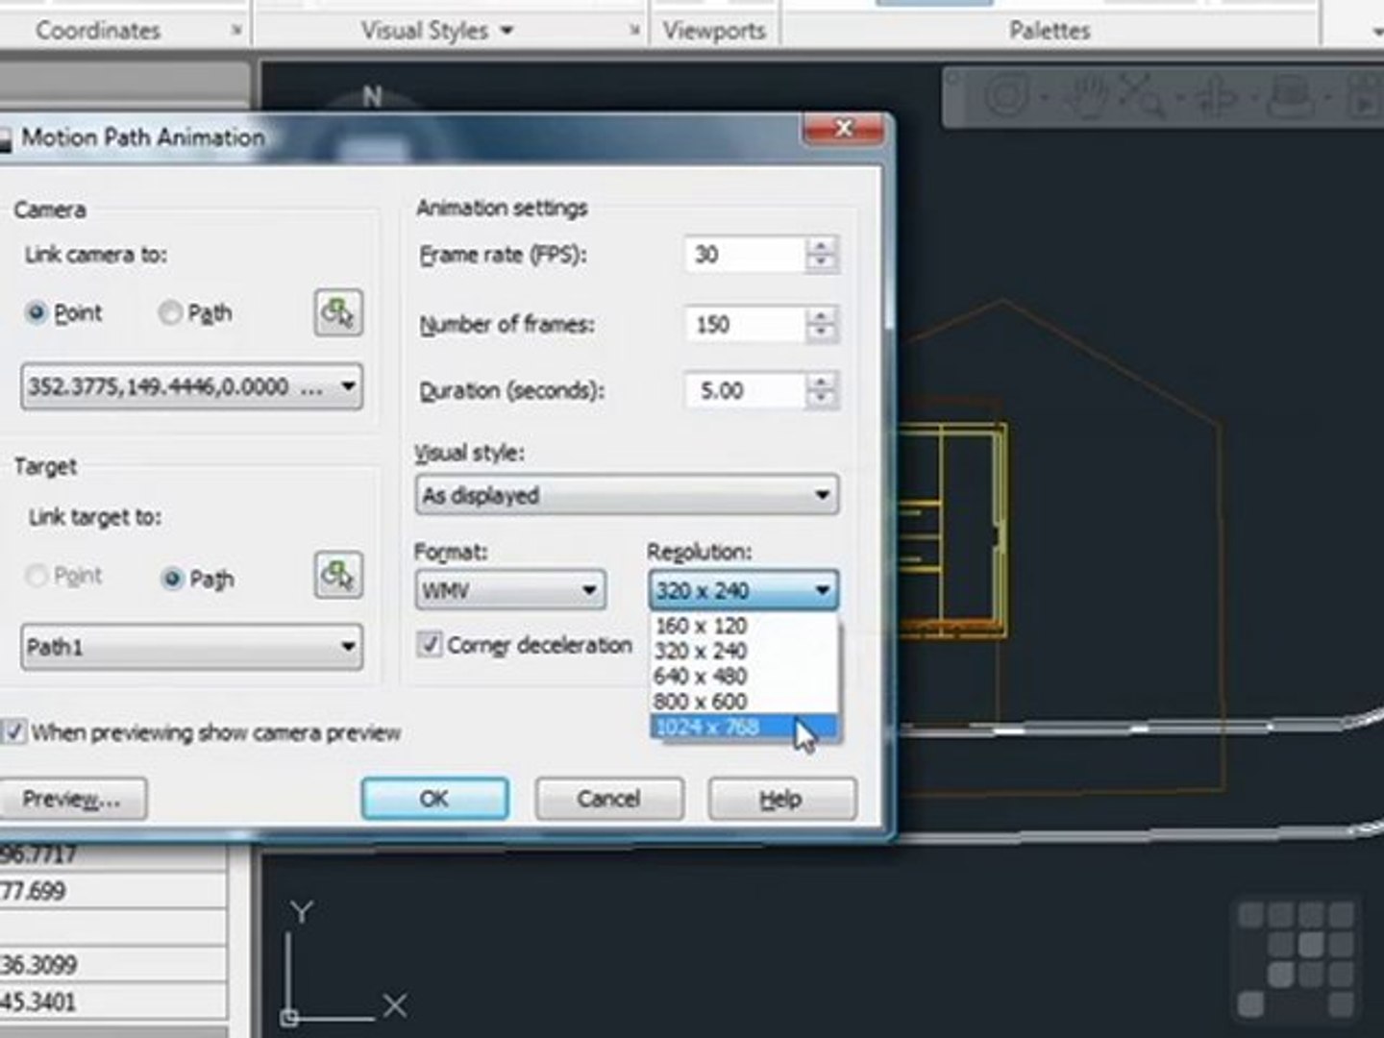The height and width of the screenshot is (1038, 1384).
Task: Click the camera point pick icon
Action: (x=338, y=312)
